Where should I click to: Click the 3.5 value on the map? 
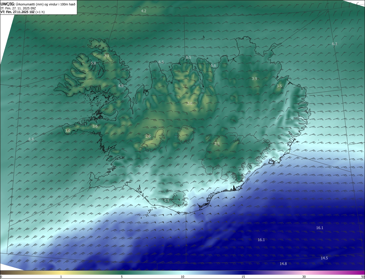tap(279, 86)
